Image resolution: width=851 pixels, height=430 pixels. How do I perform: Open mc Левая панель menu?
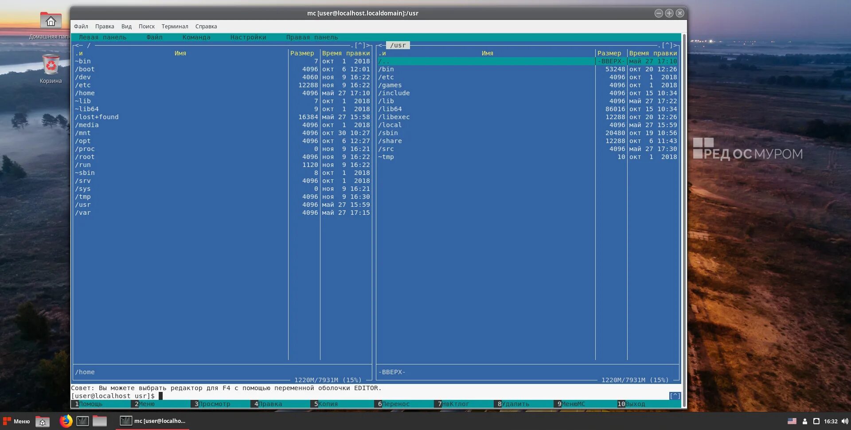[102, 37]
